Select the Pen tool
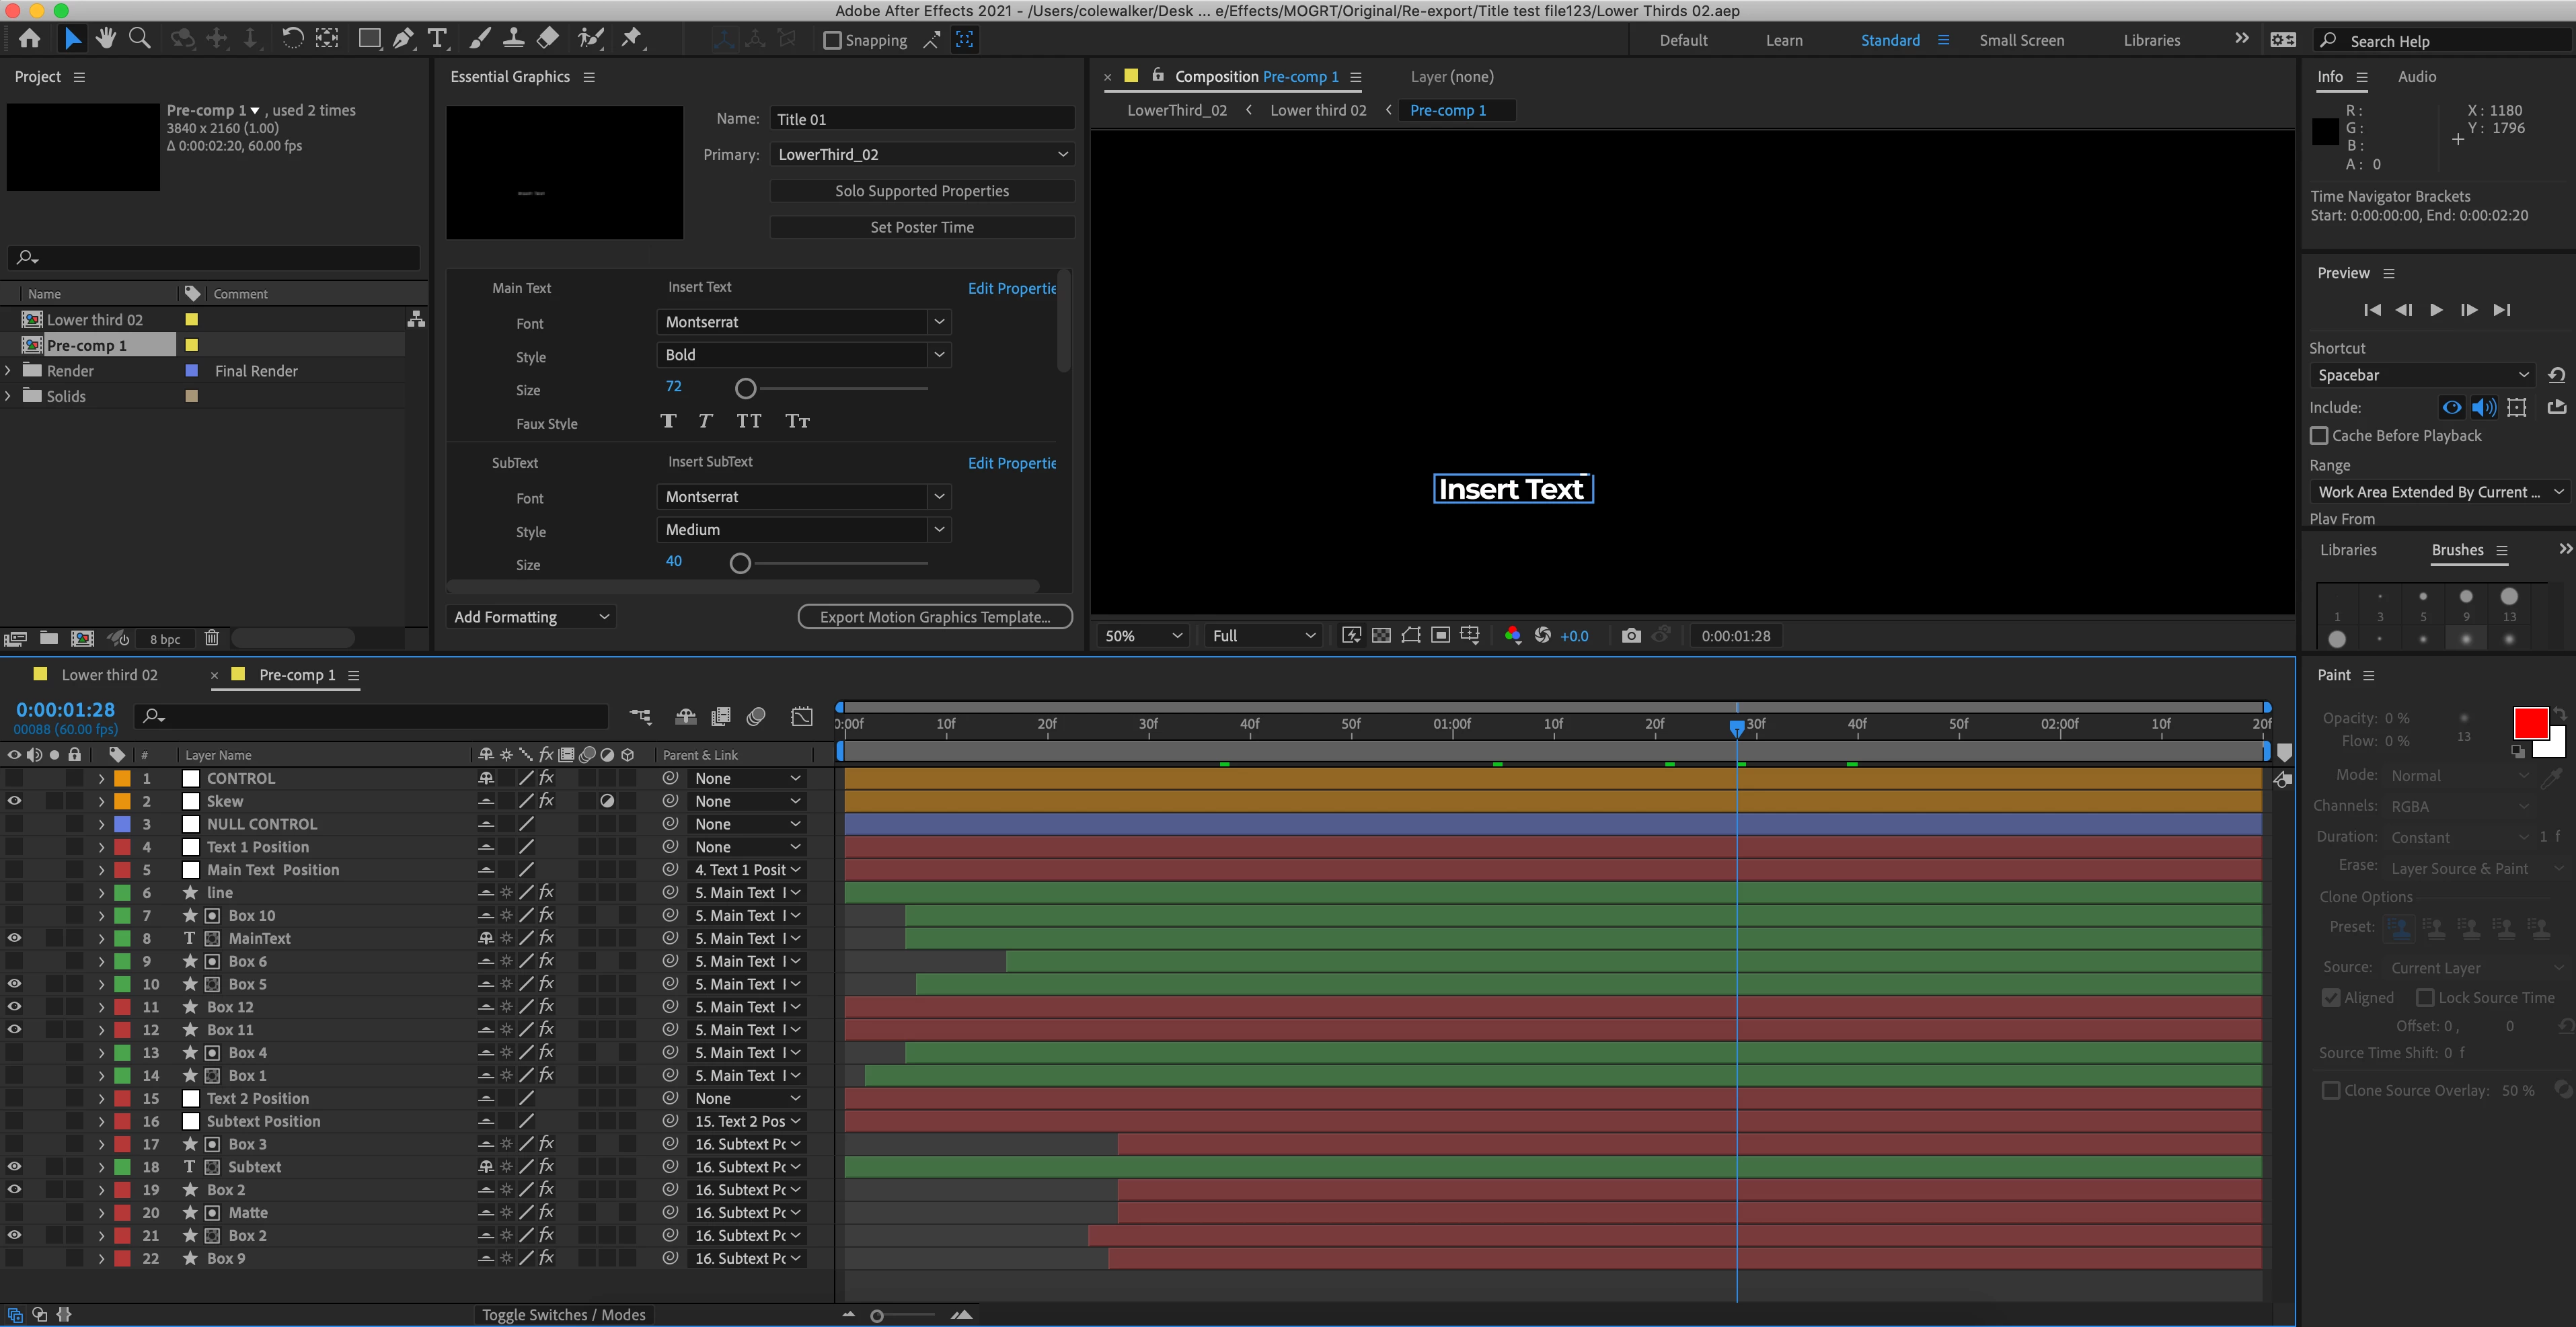 (x=403, y=39)
